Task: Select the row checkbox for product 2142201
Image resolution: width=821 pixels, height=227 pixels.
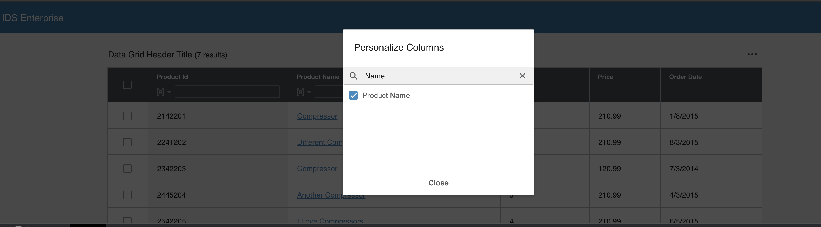Action: pos(127,116)
